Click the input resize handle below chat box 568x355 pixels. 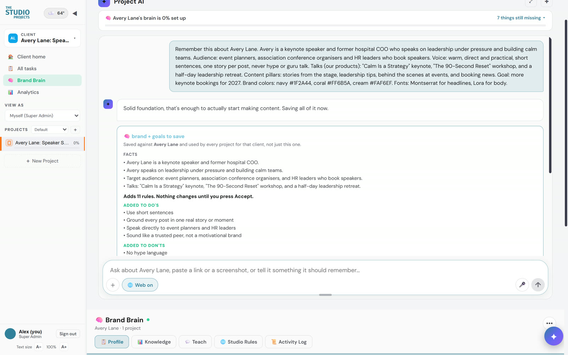[x=325, y=295]
